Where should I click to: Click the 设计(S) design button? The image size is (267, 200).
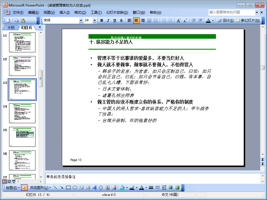pos(226,20)
